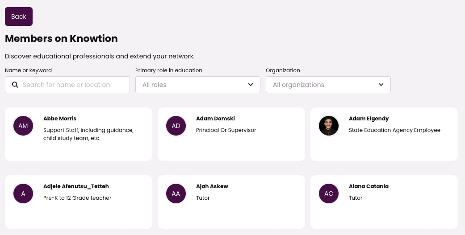Click the search magnifier icon
This screenshot has width=465, height=235.
15,85
